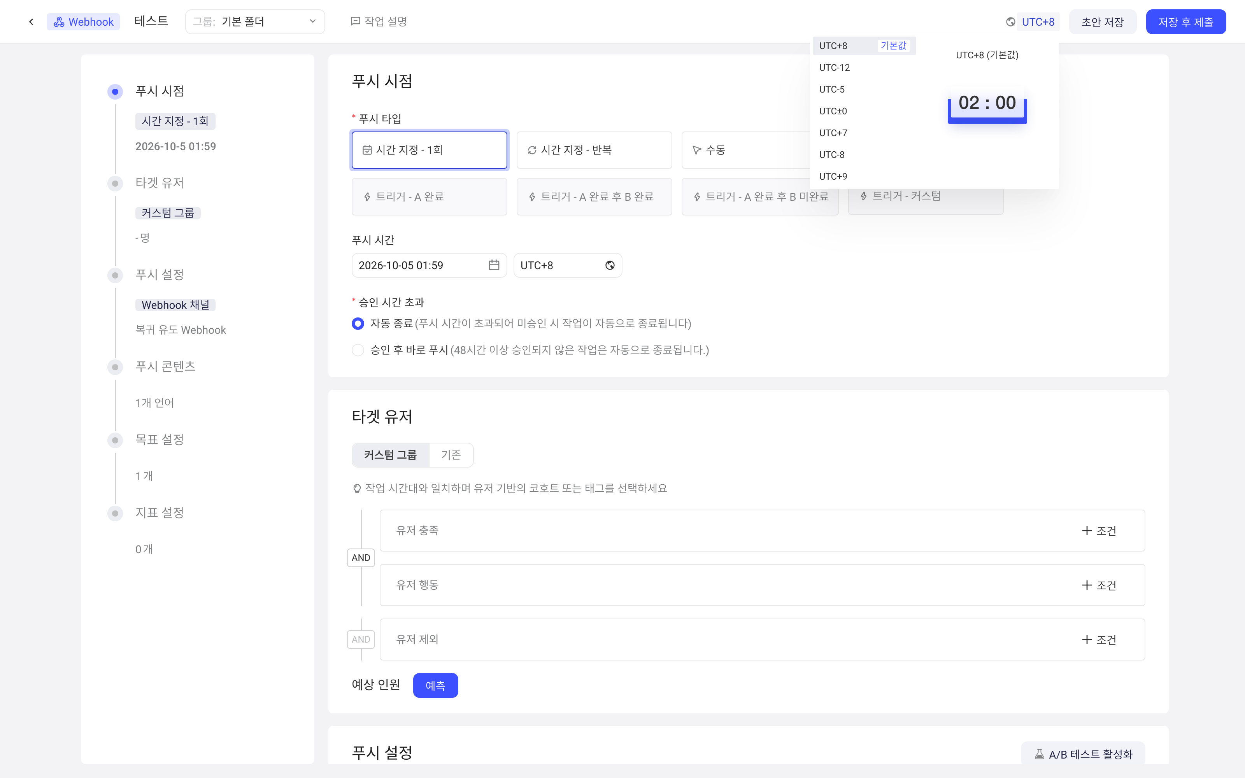
Task: Click the 저장 후 제출 button
Action: click(x=1186, y=22)
